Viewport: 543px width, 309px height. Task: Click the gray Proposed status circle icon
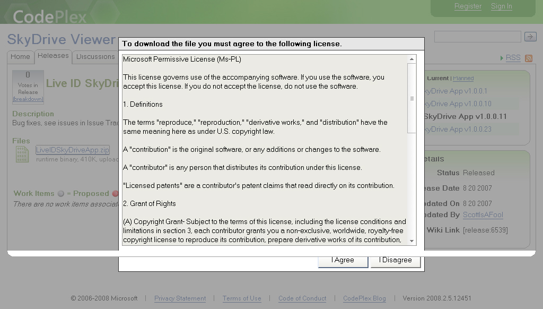61,193
